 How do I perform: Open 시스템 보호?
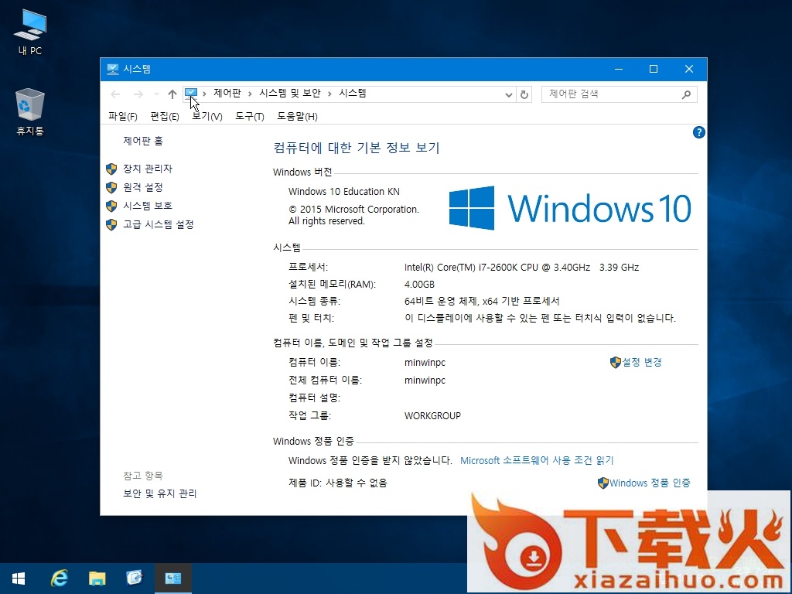click(148, 206)
